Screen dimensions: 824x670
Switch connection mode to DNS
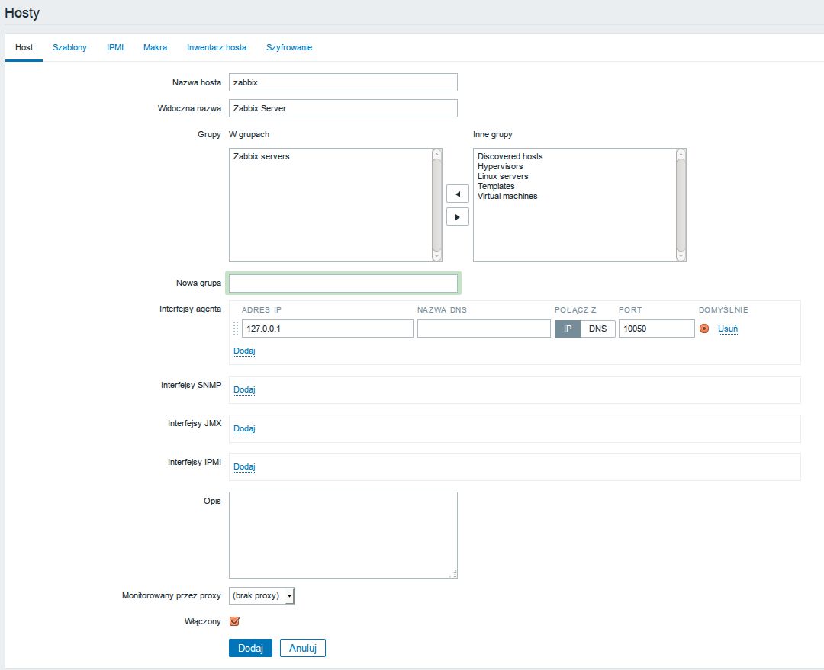coord(597,329)
